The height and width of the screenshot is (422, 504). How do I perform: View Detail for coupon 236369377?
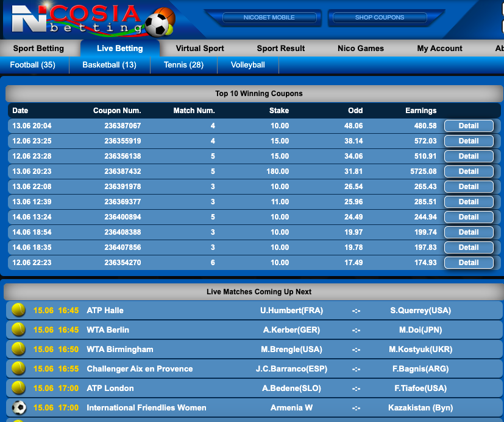469,202
